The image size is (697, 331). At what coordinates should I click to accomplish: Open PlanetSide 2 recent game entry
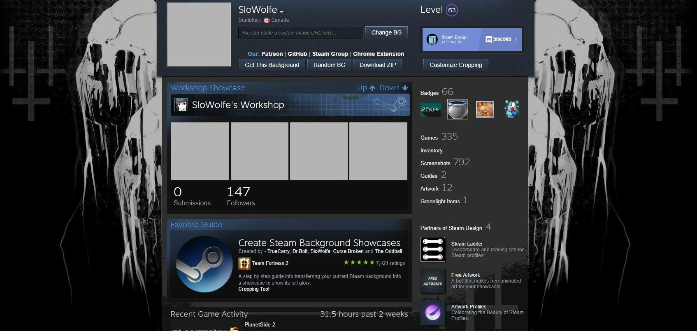pyautogui.click(x=260, y=324)
